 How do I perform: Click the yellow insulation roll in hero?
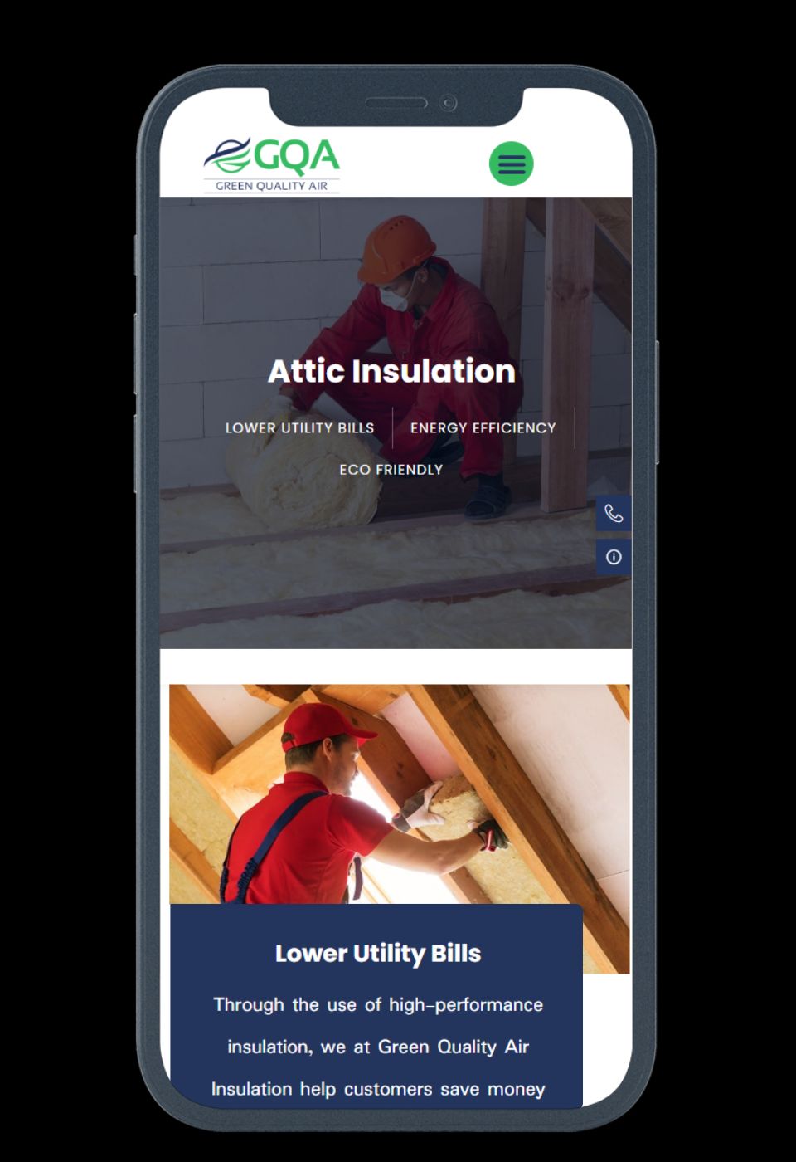click(303, 469)
